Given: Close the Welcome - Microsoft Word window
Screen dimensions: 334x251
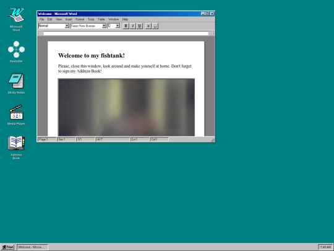Looking at the screenshot, I should tap(212, 14).
